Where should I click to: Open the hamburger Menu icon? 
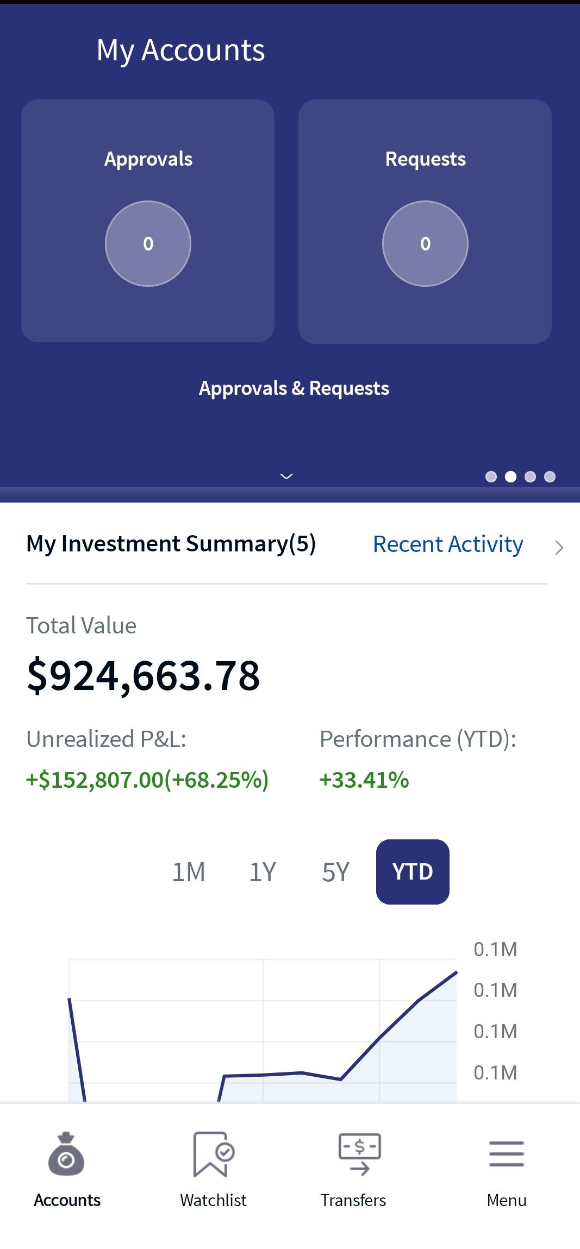[506, 1154]
